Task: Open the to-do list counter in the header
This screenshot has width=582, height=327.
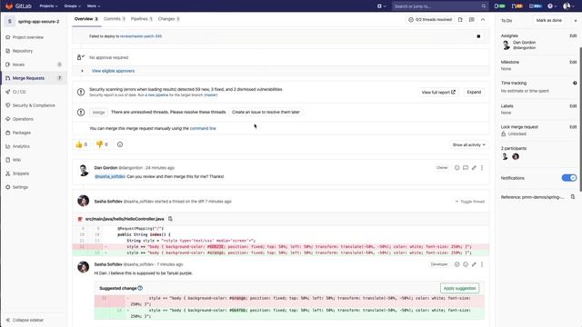Action: point(536,6)
